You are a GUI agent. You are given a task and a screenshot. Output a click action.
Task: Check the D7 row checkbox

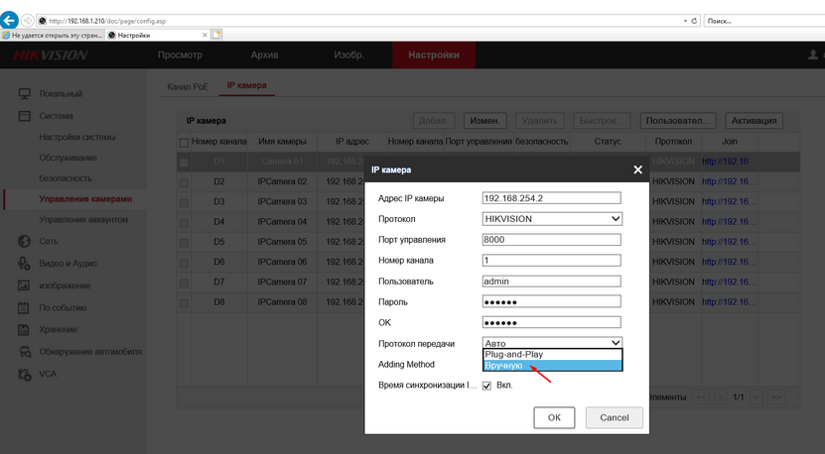184,283
